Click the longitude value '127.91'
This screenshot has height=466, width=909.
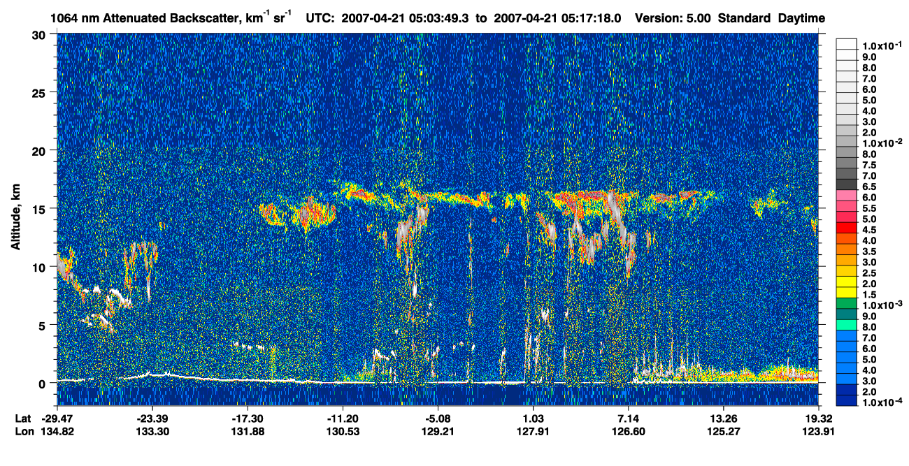click(534, 431)
